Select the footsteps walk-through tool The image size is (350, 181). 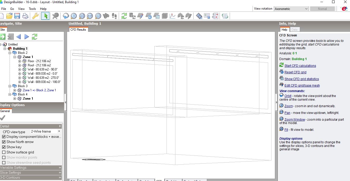coord(114,16)
